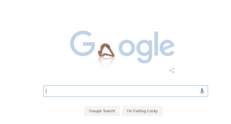Click the blue o beside the yoga figure
The image size is (231, 124).
coord(127,48)
